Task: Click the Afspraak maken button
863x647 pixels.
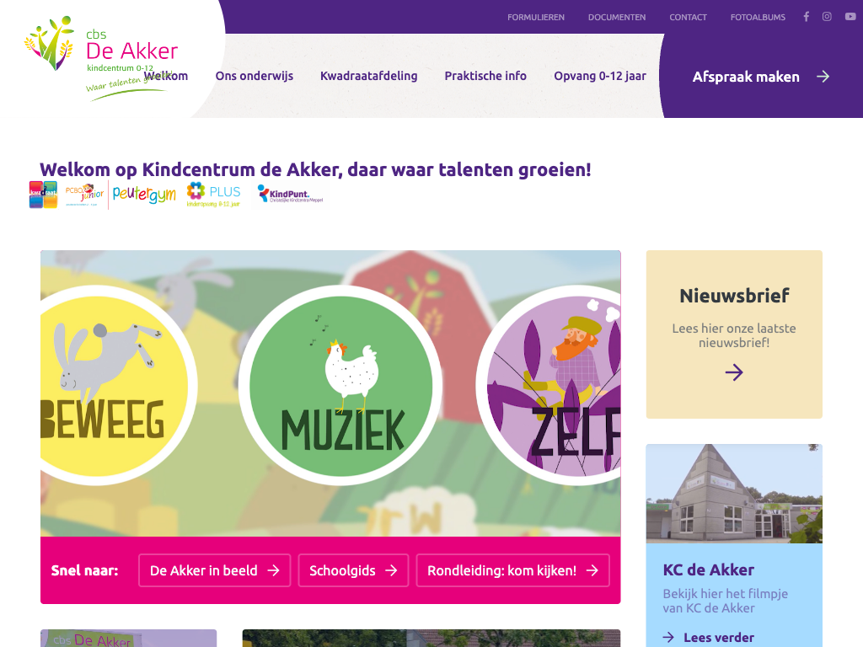Action: (x=761, y=77)
